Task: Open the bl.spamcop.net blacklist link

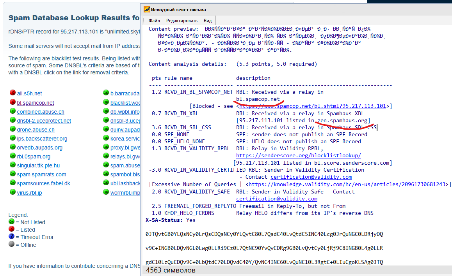Action: click(36, 103)
